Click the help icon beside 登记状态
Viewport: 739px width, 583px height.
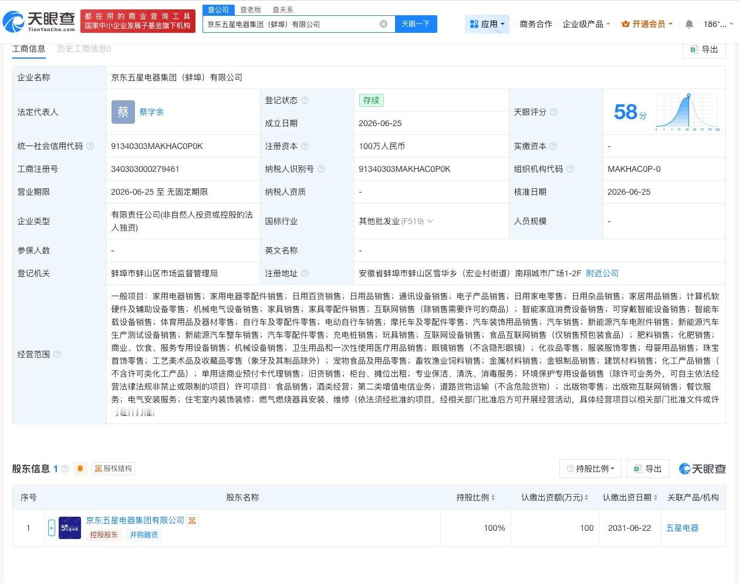coord(305,100)
